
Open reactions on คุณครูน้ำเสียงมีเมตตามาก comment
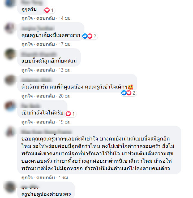coord(90,36)
